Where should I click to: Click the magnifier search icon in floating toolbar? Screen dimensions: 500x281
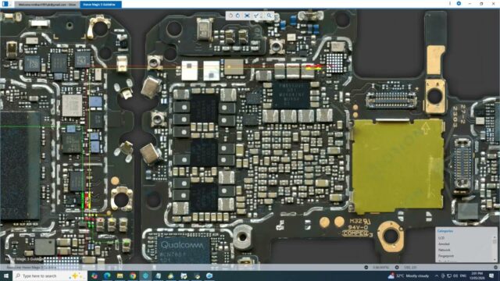[x=269, y=16]
